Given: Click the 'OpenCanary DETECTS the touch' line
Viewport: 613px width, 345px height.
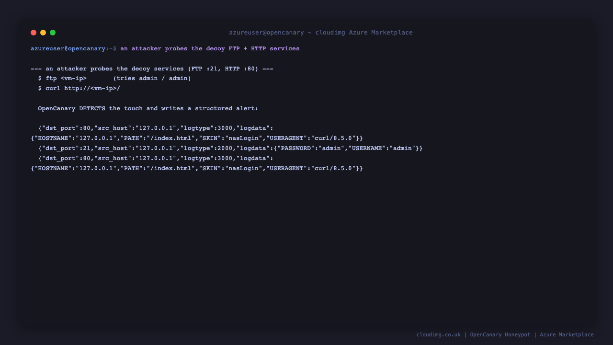Looking at the screenshot, I should (x=148, y=108).
